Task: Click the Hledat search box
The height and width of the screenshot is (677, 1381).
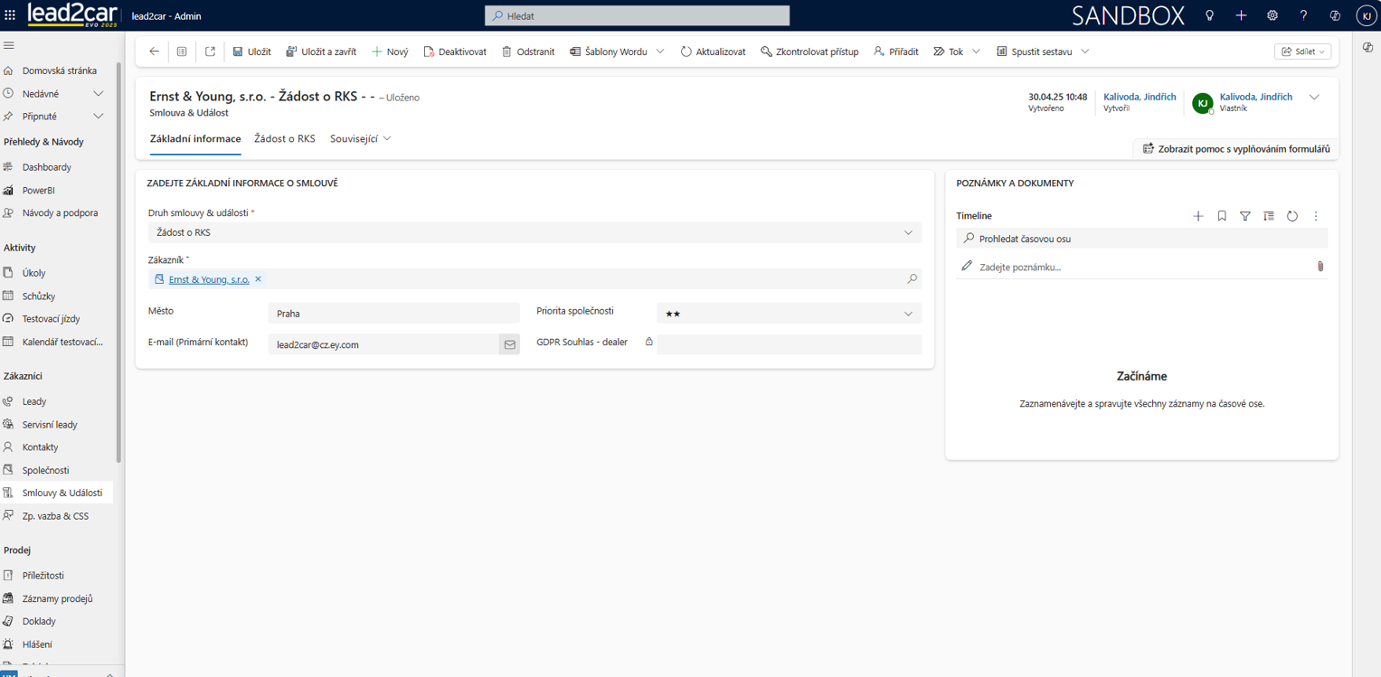Action: coord(637,15)
